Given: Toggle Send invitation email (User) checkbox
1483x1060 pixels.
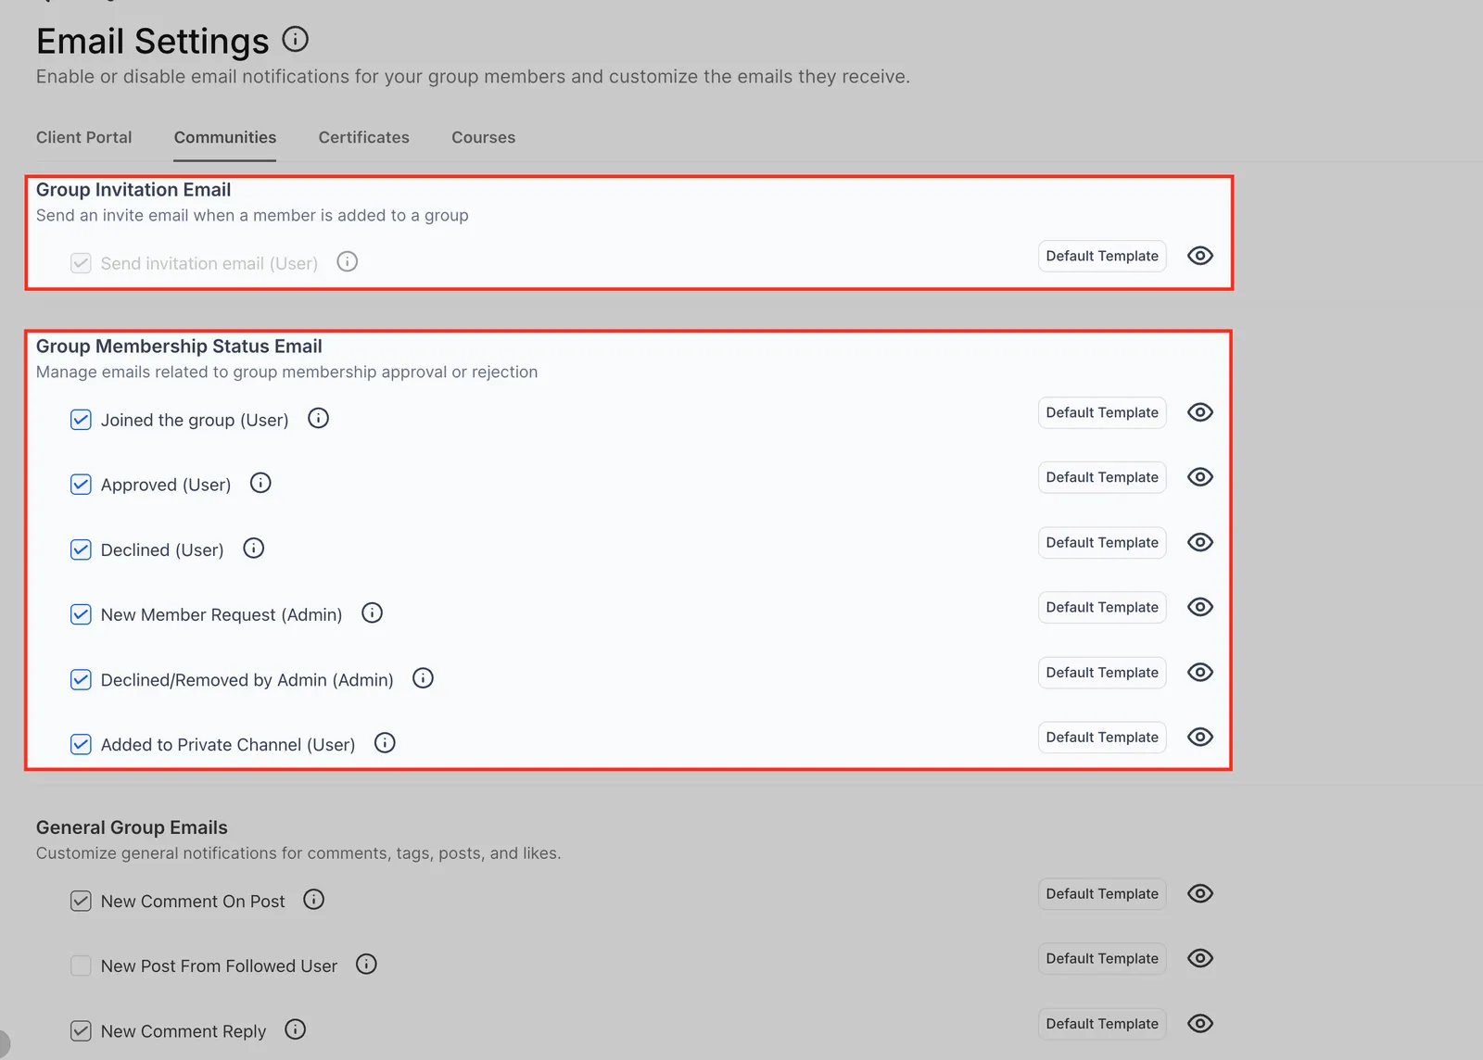Looking at the screenshot, I should (81, 263).
